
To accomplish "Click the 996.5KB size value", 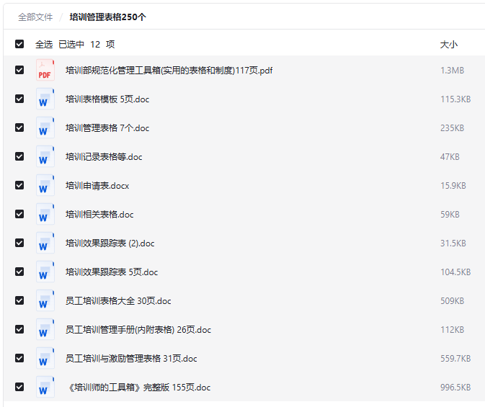I will pyautogui.click(x=455, y=388).
